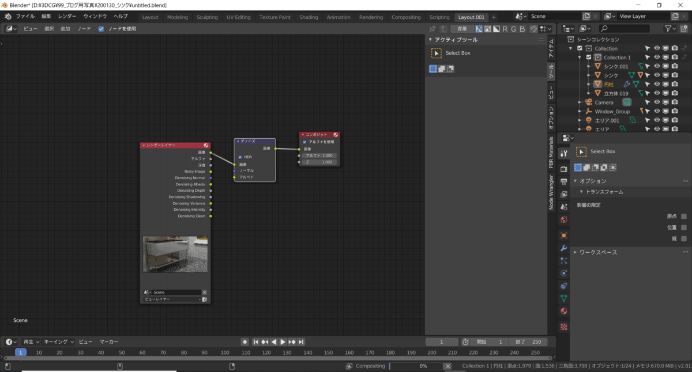
Task: Open the World properties globe icon
Action: coord(563,219)
